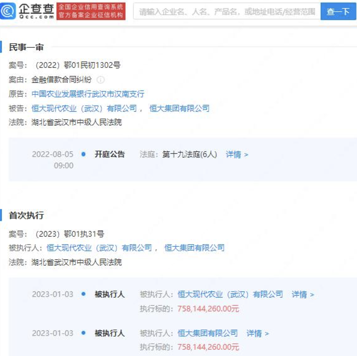Image resolution: width=357 pixels, height=356 pixels.
Task: Select 第十九法庭(6人) courtroom text
Action: [189, 155]
